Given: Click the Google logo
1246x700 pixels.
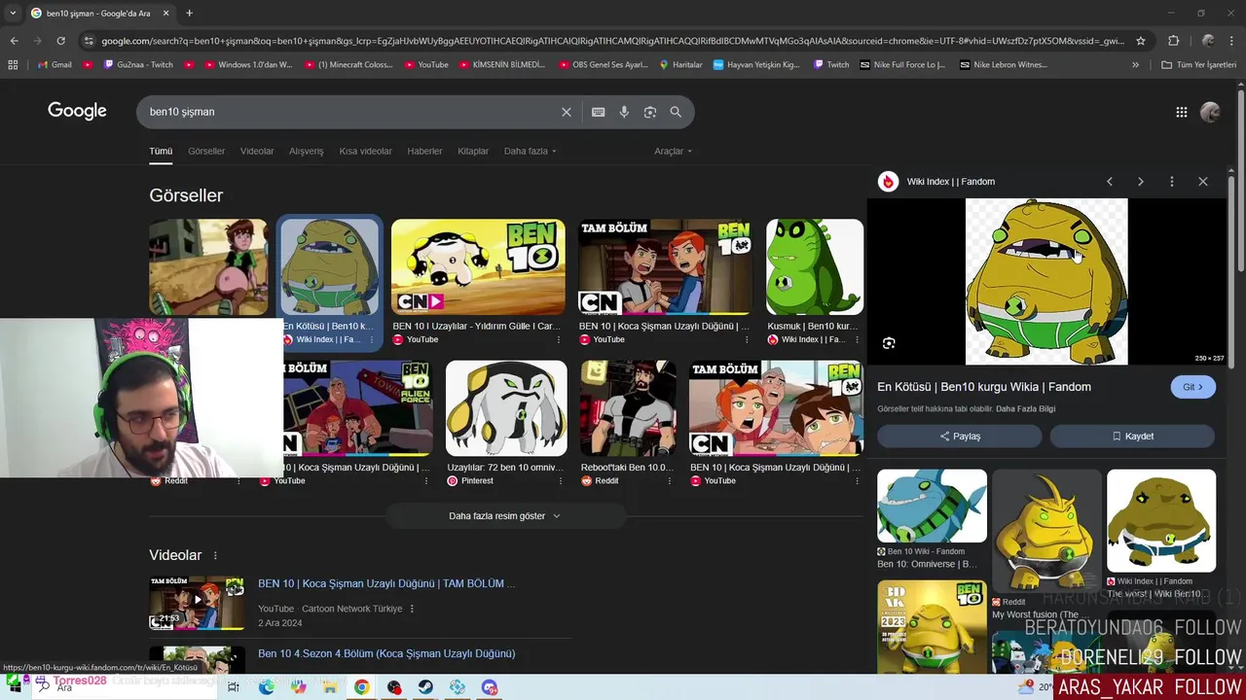Looking at the screenshot, I should [77, 111].
